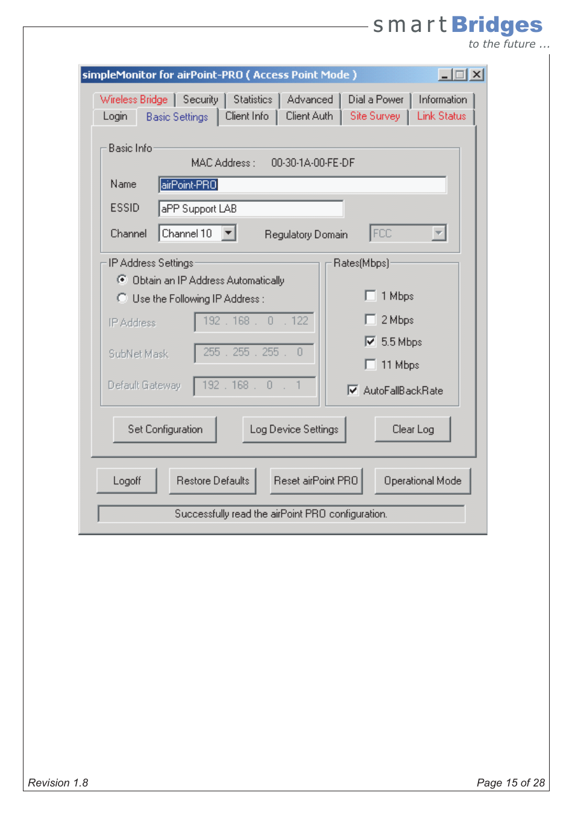
Task: Select the Basic Settings tab
Action: [x=177, y=117]
